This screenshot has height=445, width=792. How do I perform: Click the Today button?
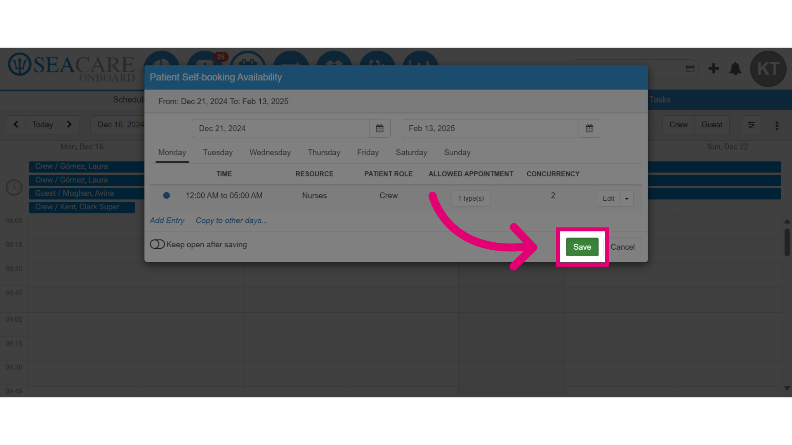pyautogui.click(x=42, y=124)
